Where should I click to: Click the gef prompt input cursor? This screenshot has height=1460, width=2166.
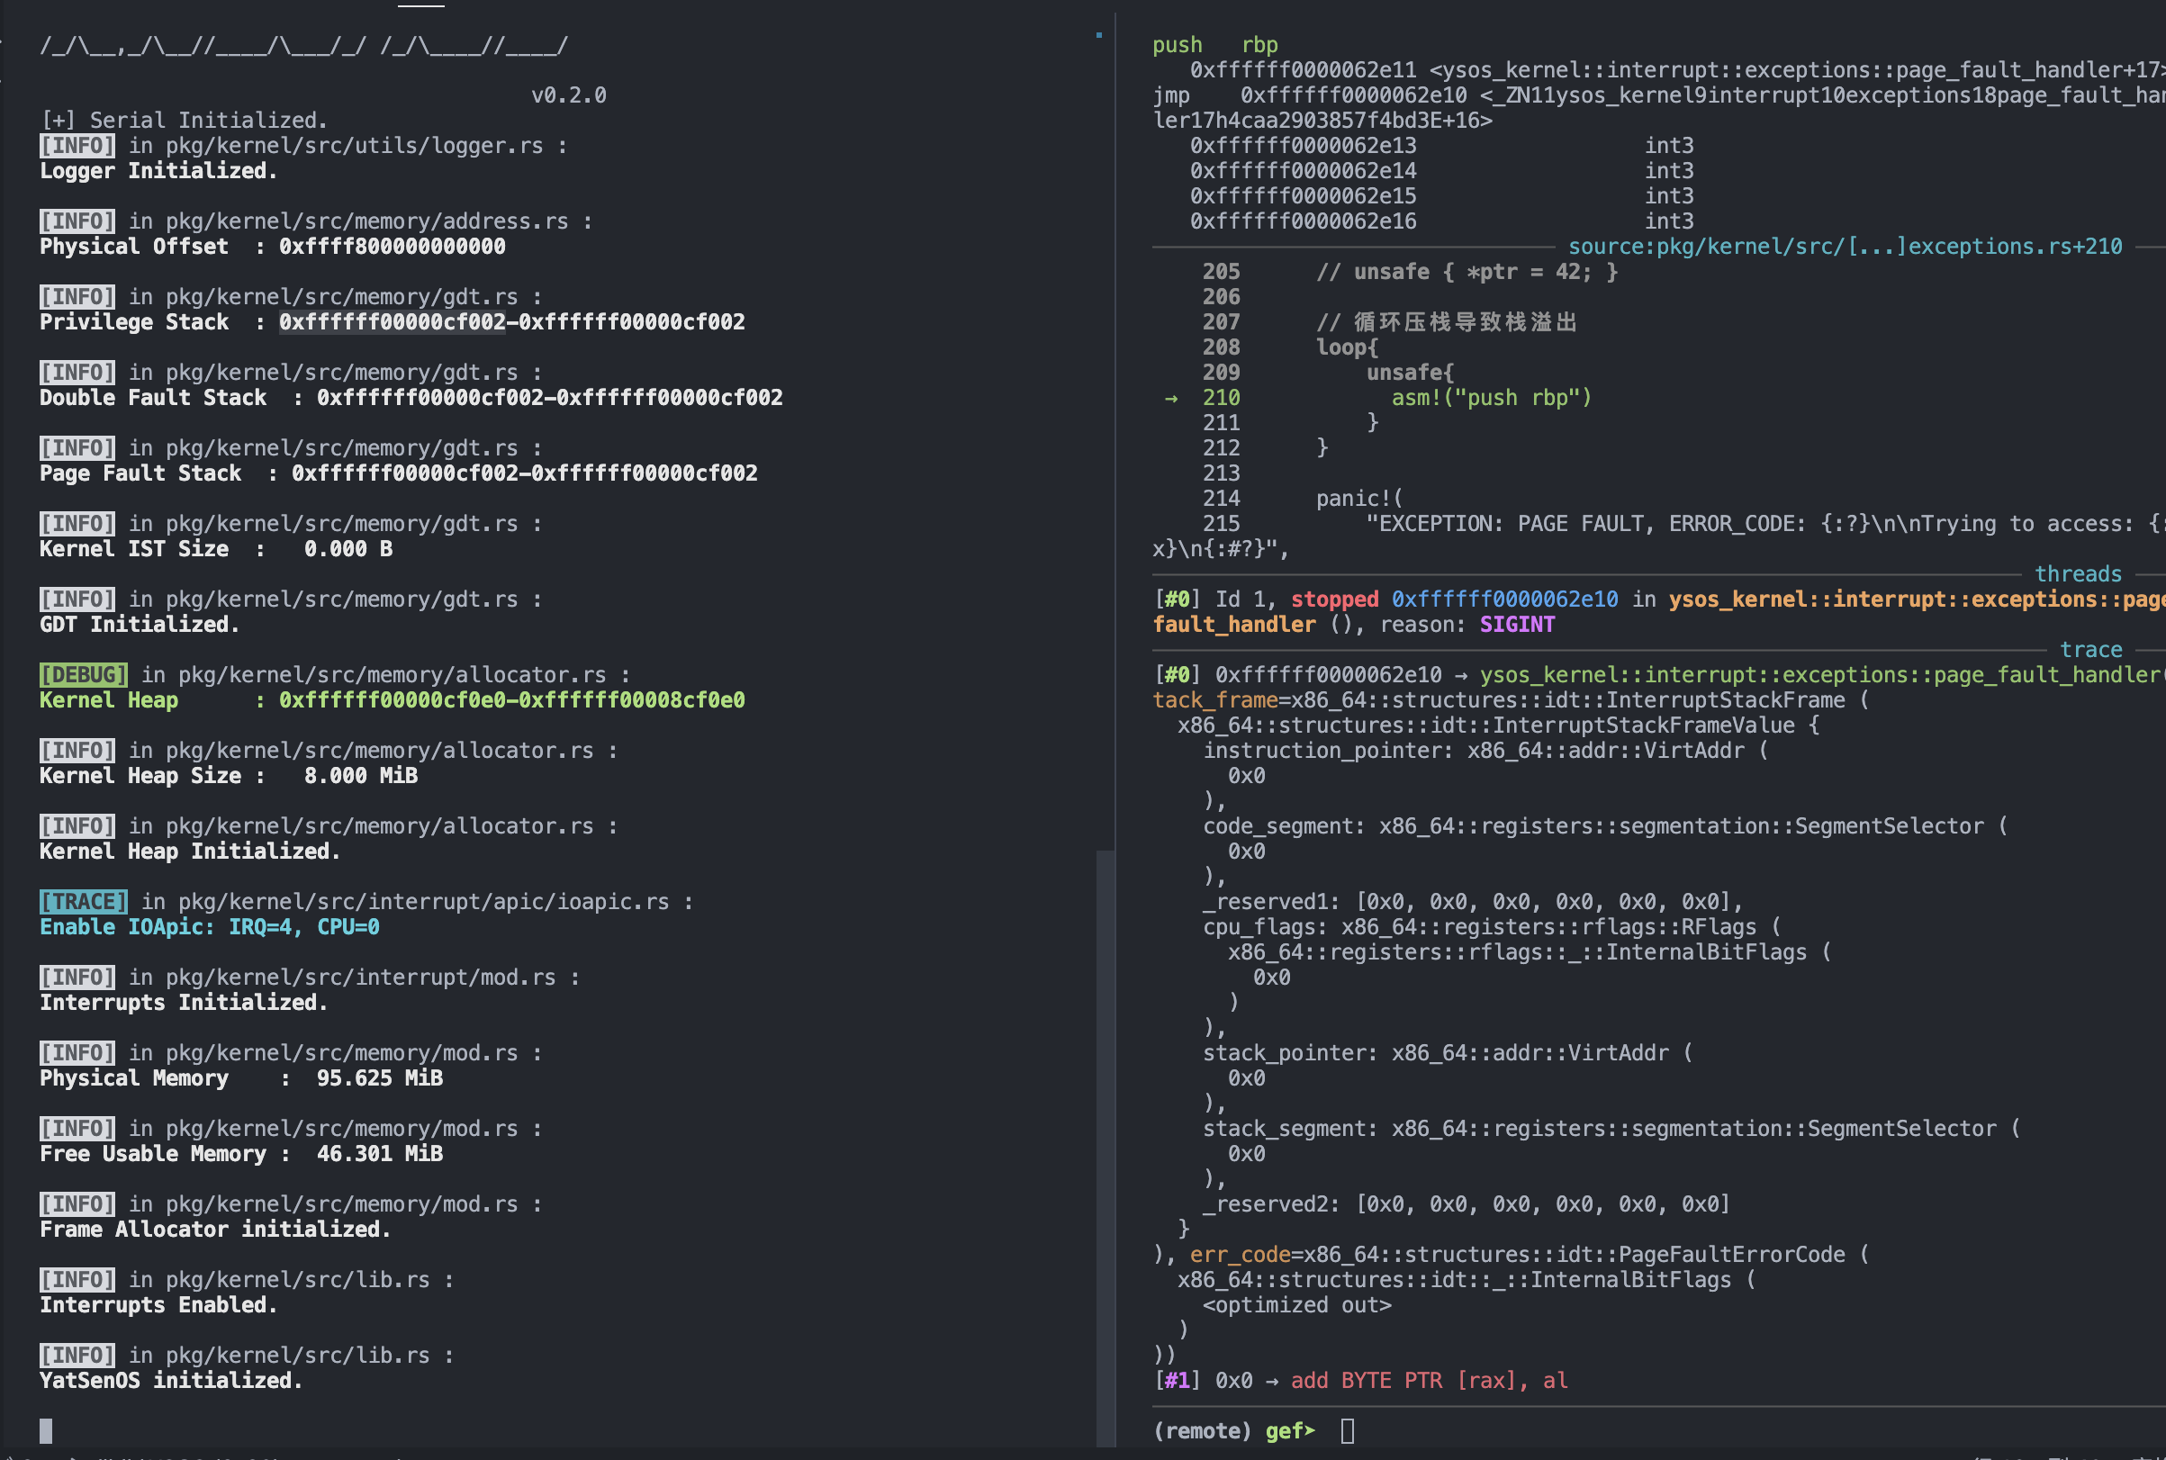pyautogui.click(x=1348, y=1430)
